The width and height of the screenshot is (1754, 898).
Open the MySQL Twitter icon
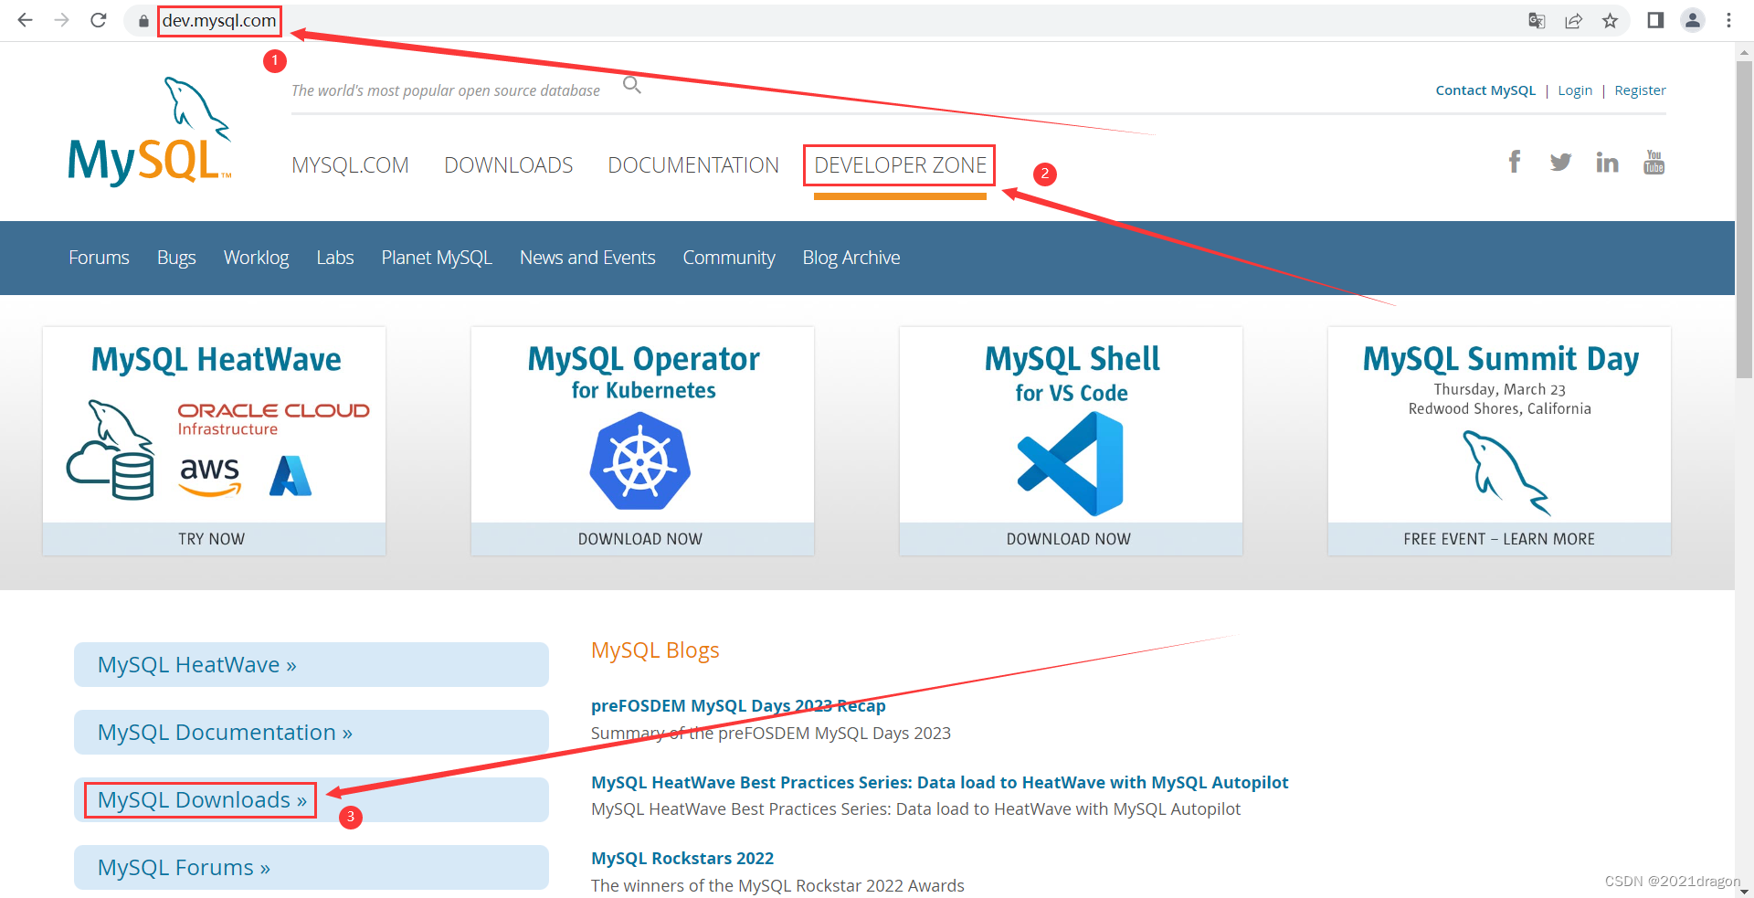tap(1560, 163)
